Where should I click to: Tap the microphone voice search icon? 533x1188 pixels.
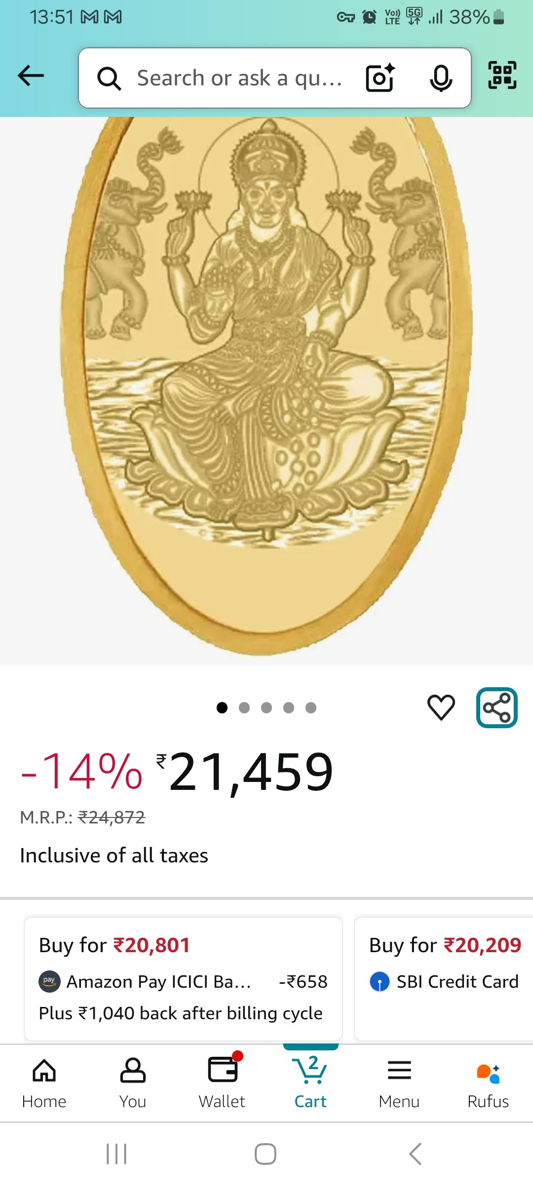[x=441, y=78]
